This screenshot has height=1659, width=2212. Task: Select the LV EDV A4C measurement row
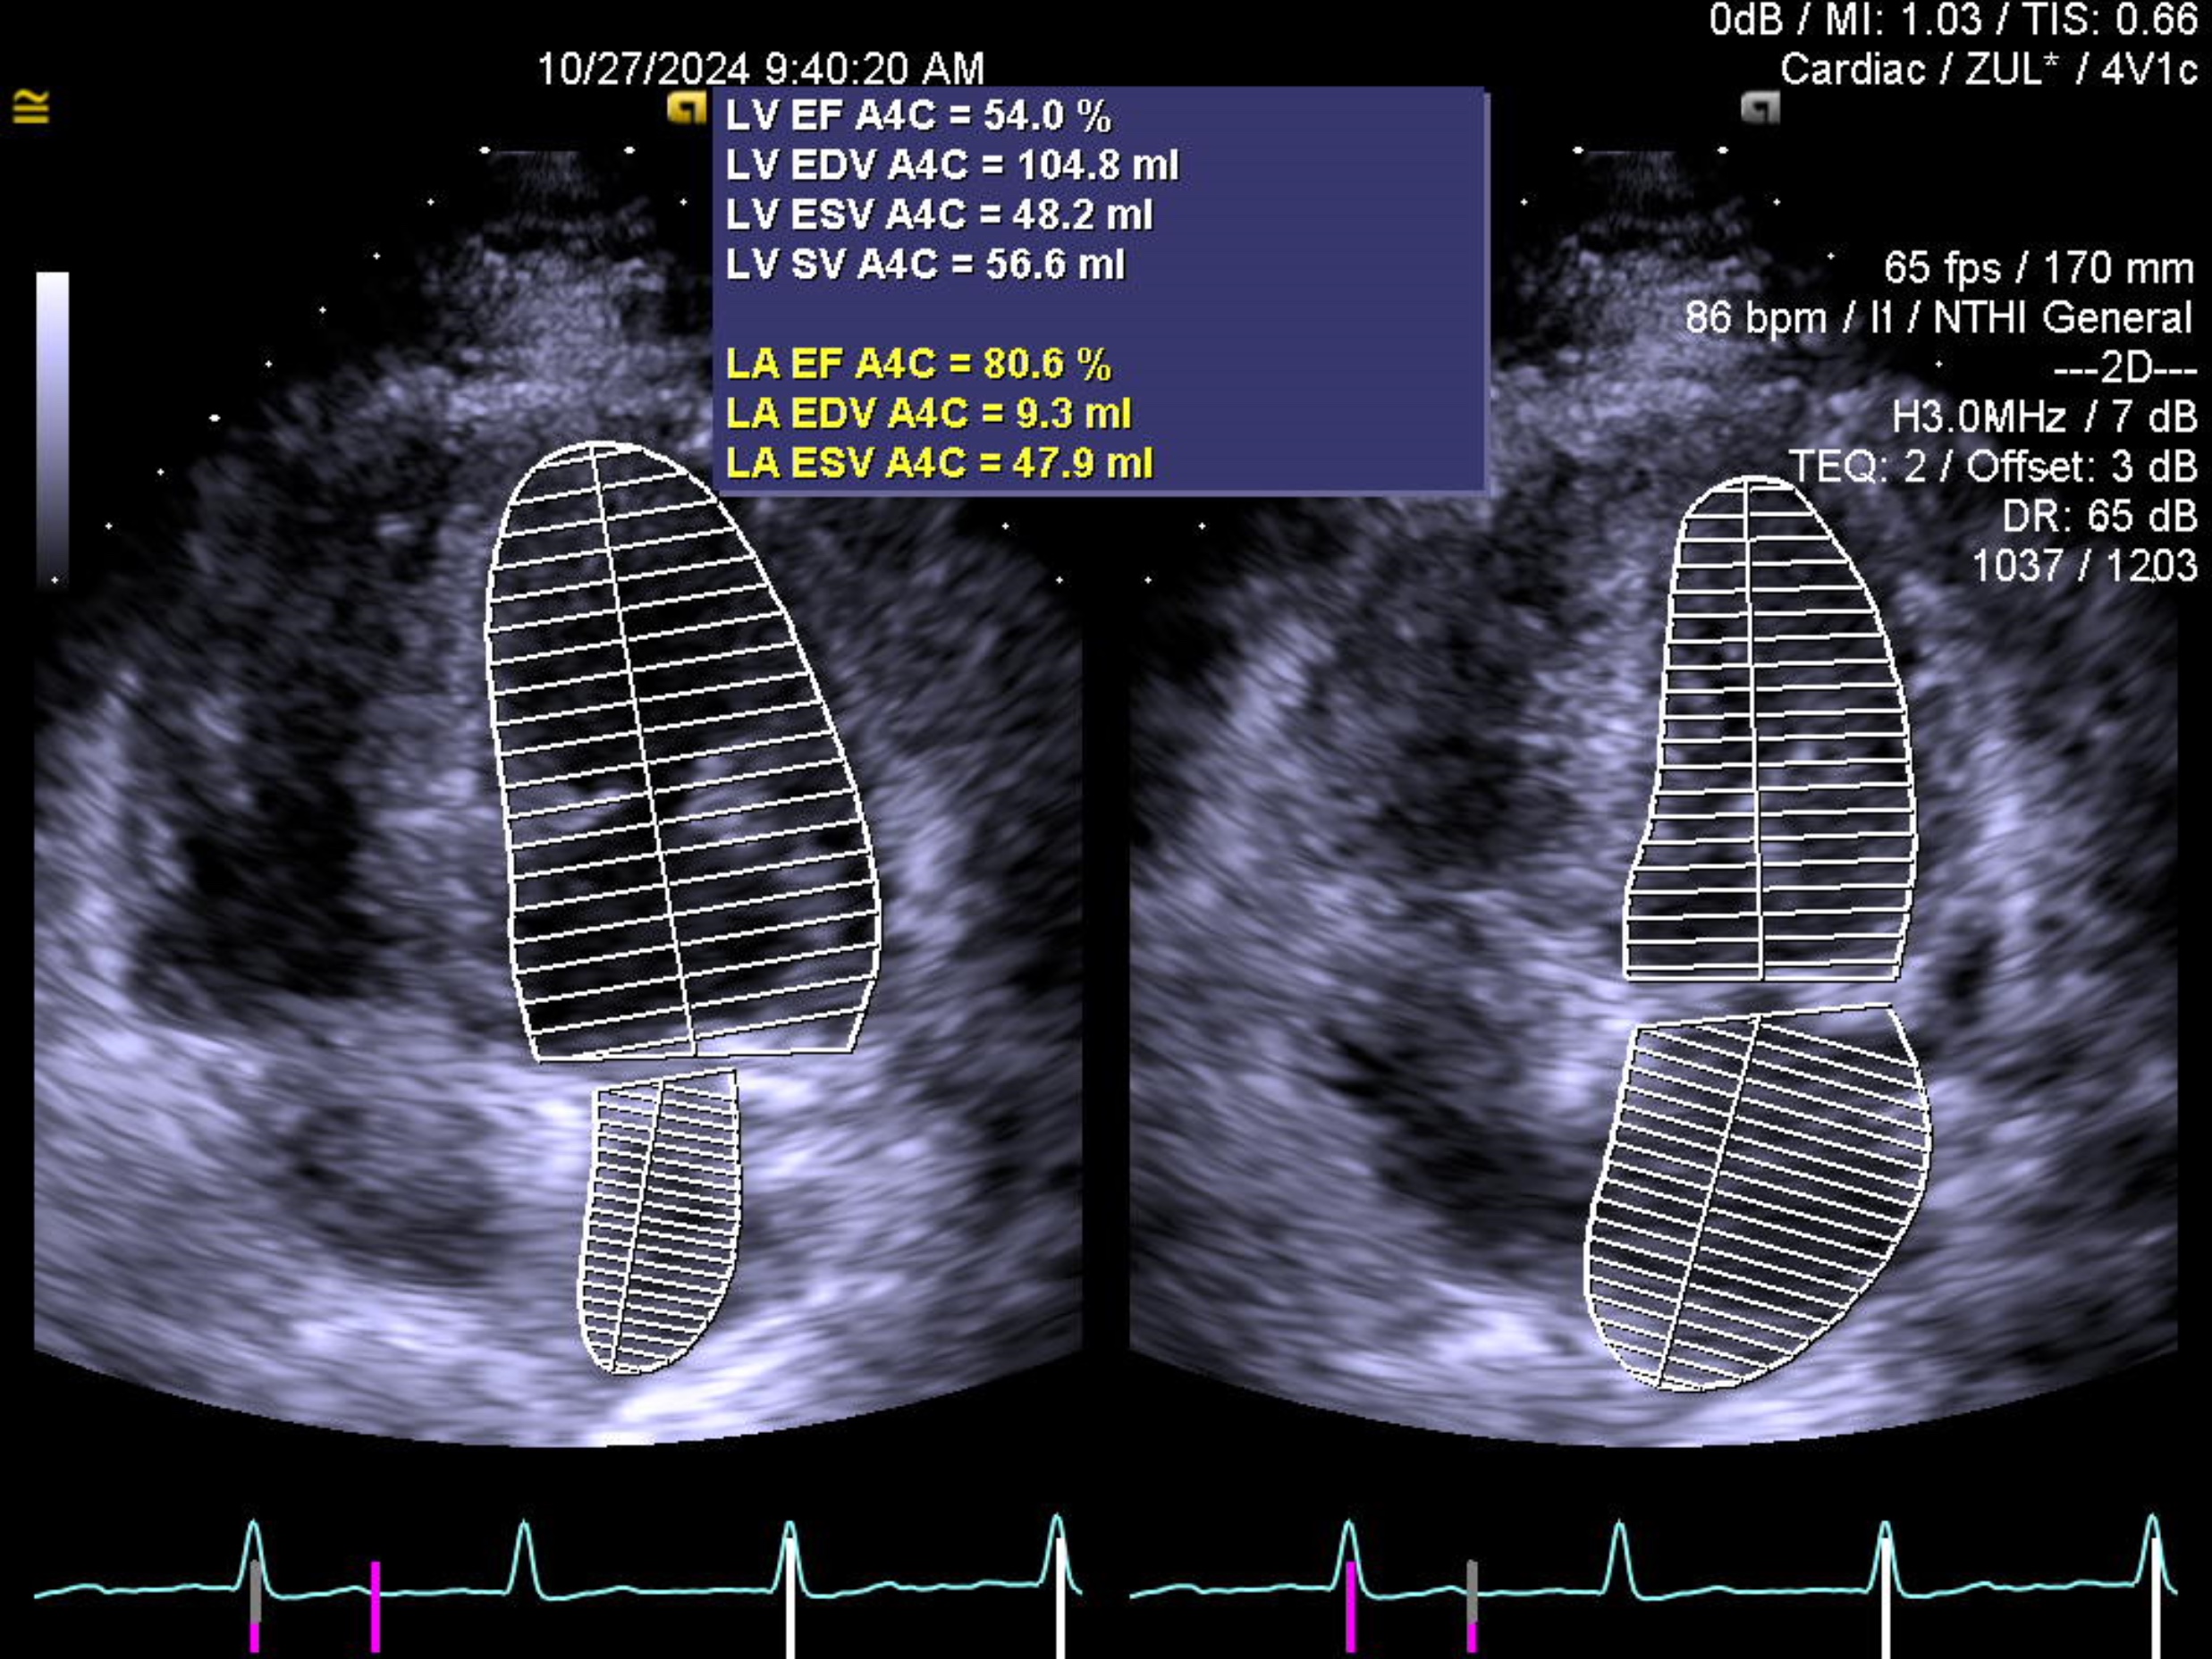(951, 165)
